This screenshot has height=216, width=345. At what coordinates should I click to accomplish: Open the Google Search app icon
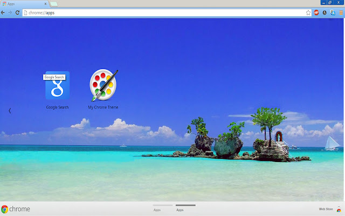(58, 85)
